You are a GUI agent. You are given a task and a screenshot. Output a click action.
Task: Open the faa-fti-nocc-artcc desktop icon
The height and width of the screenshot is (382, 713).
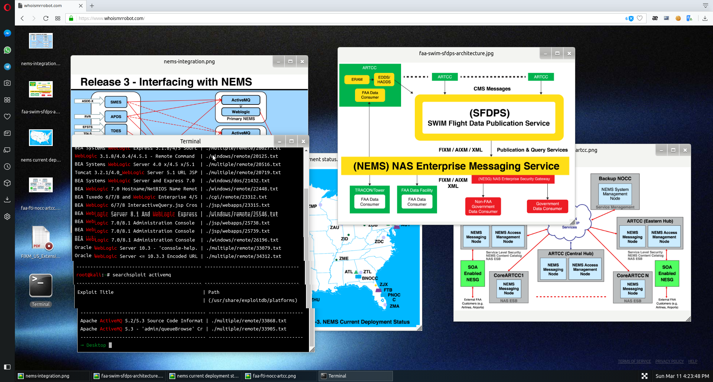coord(41,185)
